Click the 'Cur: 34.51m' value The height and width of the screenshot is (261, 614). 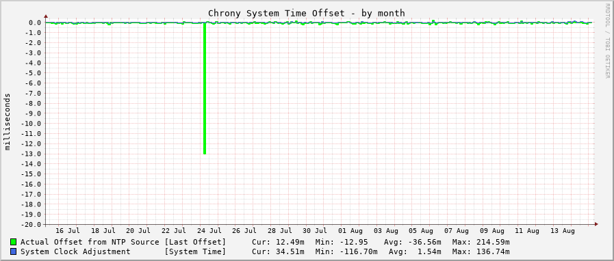click(278, 251)
